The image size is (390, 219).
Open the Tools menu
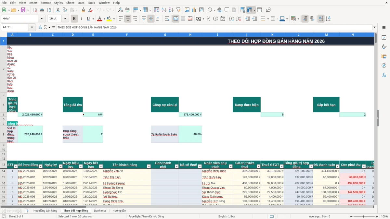coord(91,3)
